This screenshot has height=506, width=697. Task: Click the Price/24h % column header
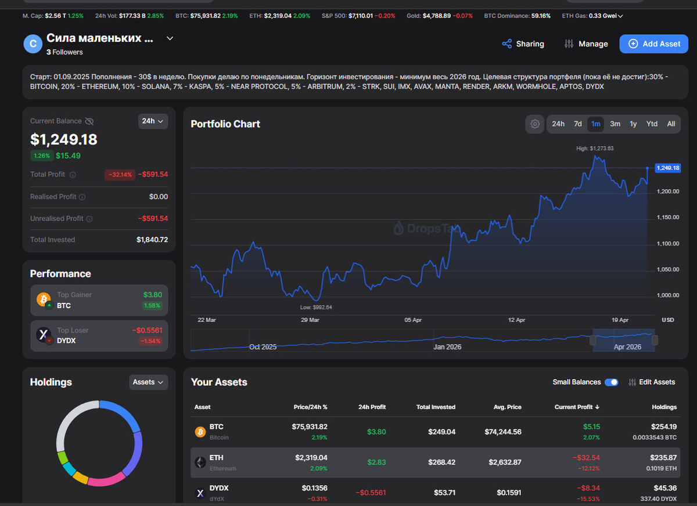coord(310,407)
